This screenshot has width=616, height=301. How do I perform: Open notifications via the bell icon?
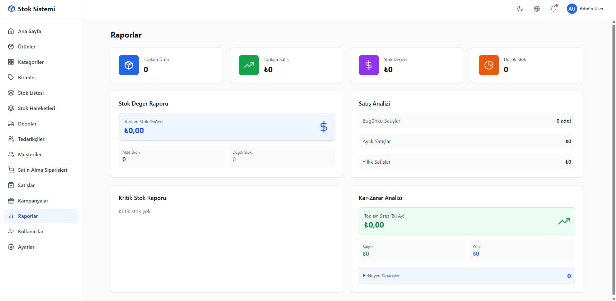pyautogui.click(x=553, y=9)
